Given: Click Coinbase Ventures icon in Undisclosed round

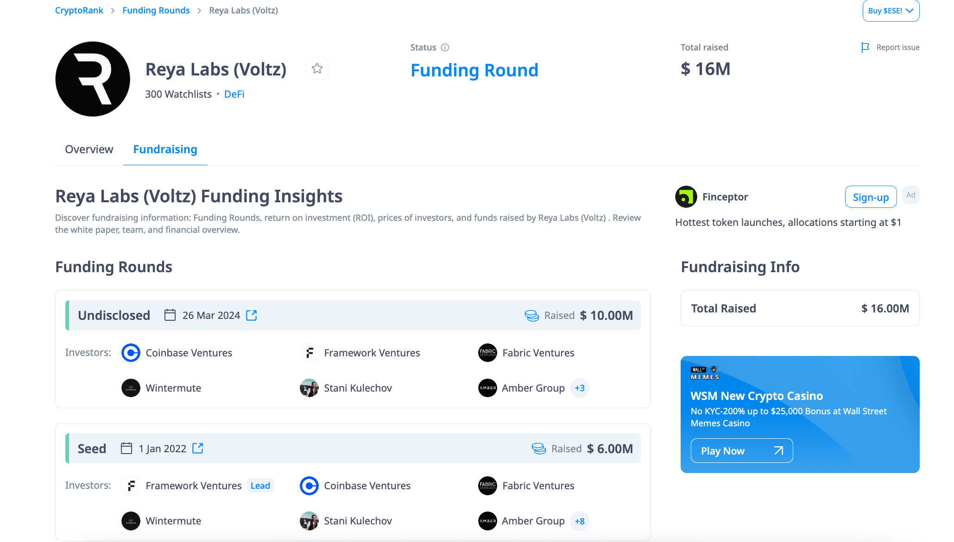Looking at the screenshot, I should coord(131,353).
